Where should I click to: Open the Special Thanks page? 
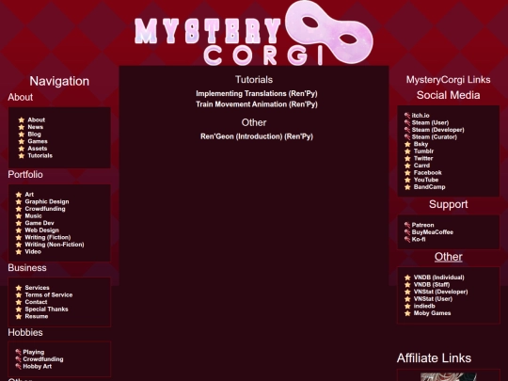point(46,310)
